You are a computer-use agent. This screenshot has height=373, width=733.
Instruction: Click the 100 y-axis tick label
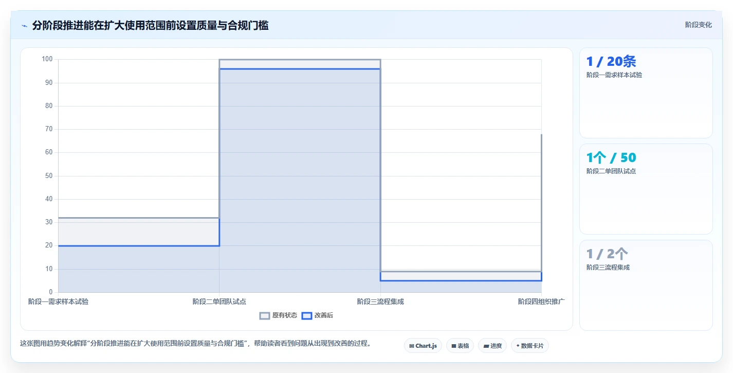tap(47, 59)
